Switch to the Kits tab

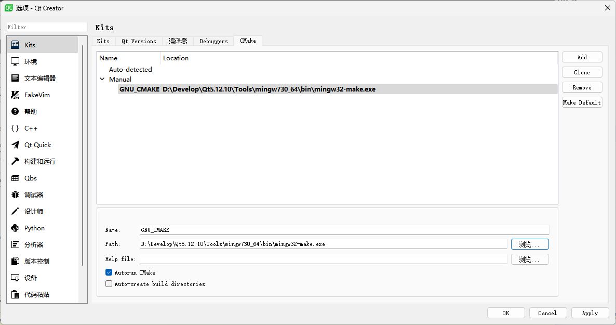pos(103,41)
